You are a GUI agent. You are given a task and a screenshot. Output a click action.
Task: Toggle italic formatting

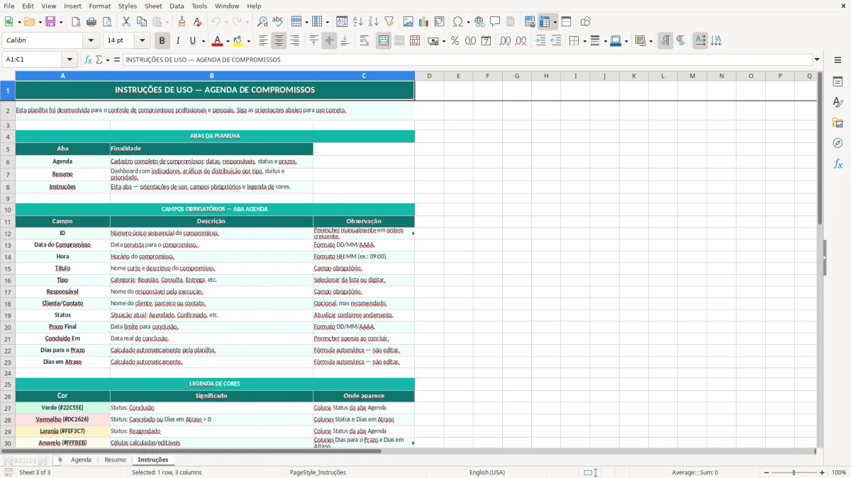point(177,41)
